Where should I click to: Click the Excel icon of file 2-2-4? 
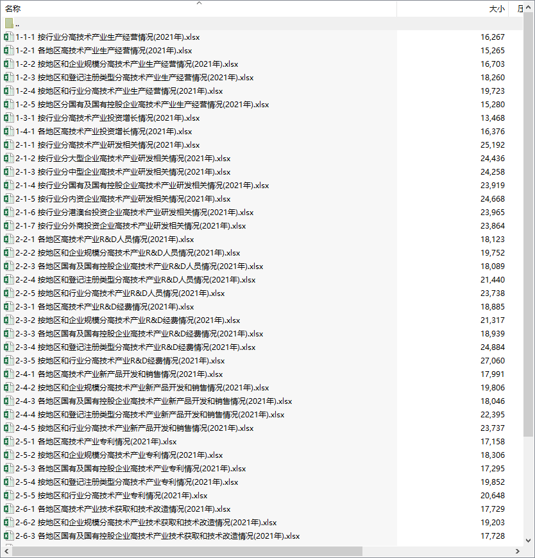tap(8, 280)
